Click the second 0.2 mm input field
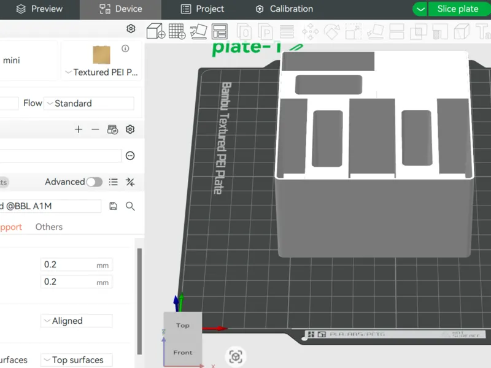The height and width of the screenshot is (368, 491). pyautogui.click(x=76, y=282)
